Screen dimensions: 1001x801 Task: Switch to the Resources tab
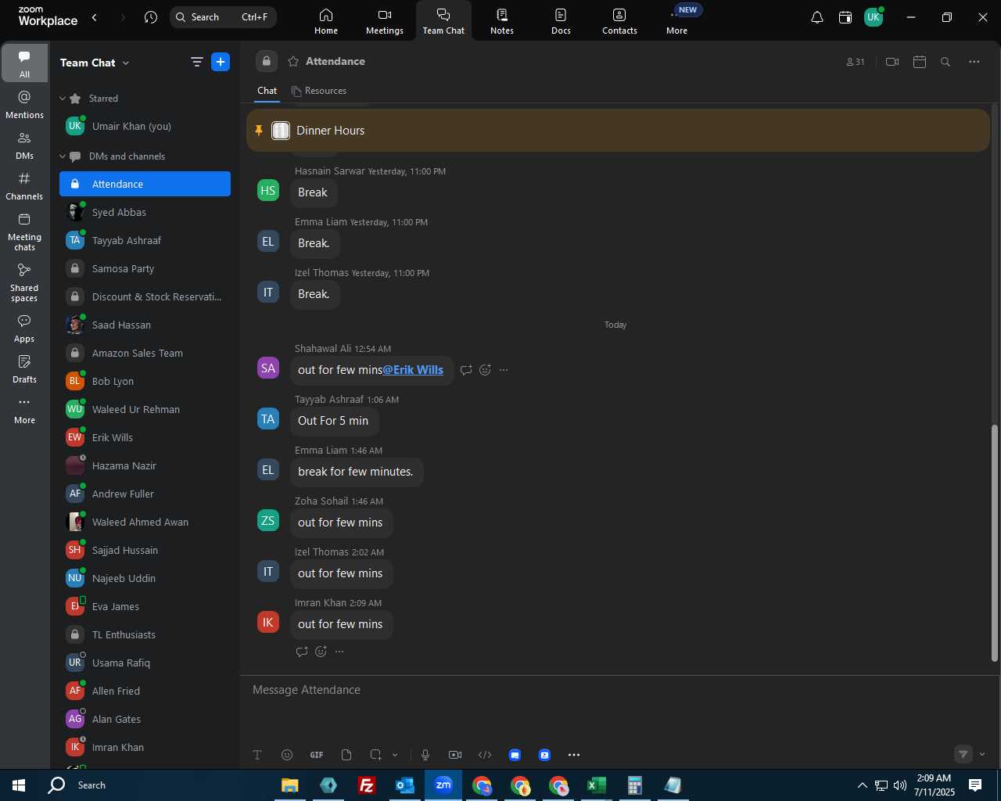[318, 91]
